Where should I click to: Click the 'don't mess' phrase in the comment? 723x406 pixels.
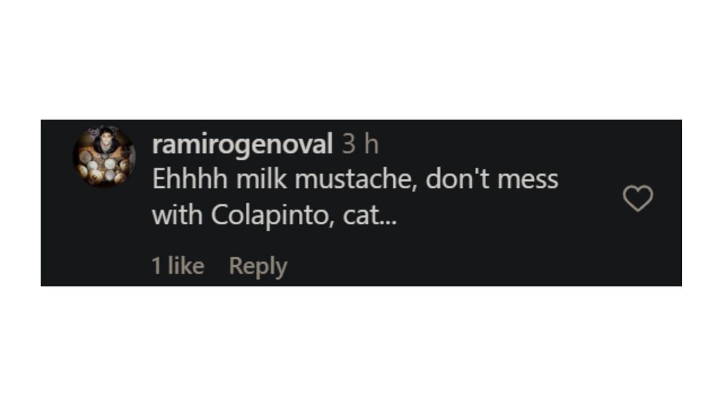(492, 179)
